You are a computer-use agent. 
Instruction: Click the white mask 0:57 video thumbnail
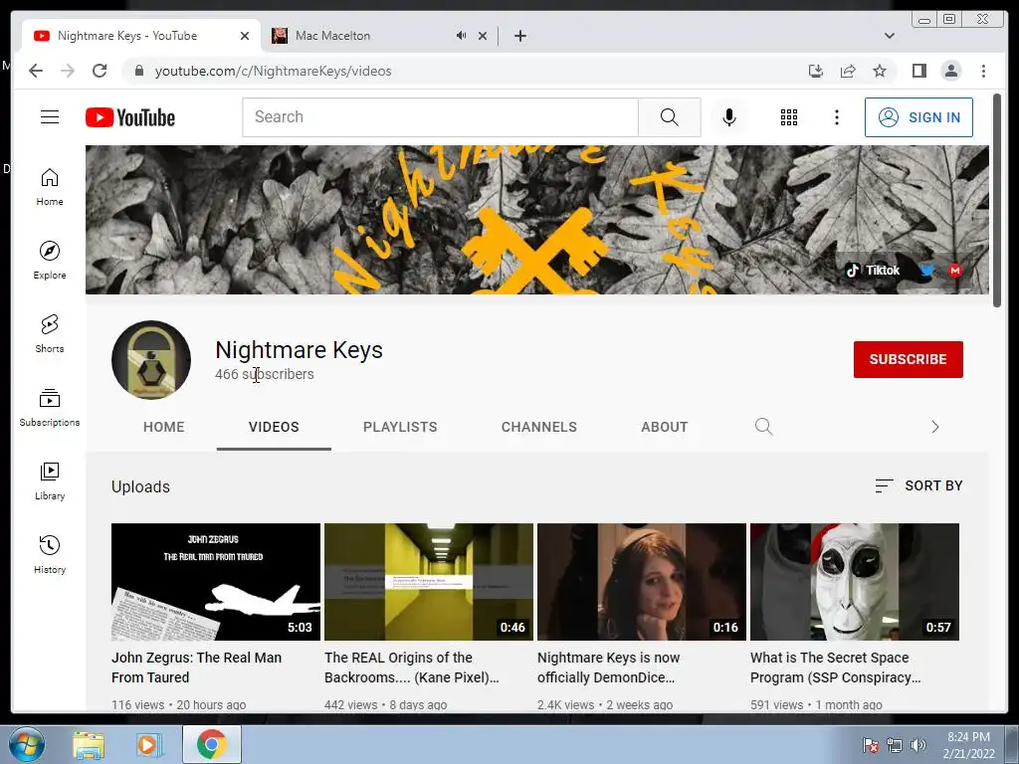pyautogui.click(x=855, y=581)
